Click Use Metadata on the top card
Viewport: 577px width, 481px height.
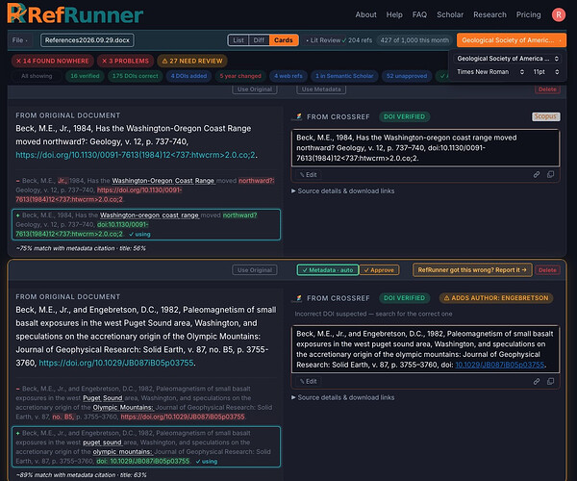321,89
